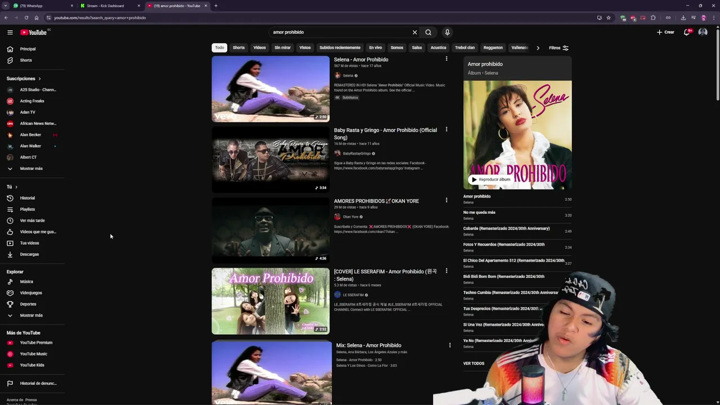Reload the page with browser refresh

point(26,17)
